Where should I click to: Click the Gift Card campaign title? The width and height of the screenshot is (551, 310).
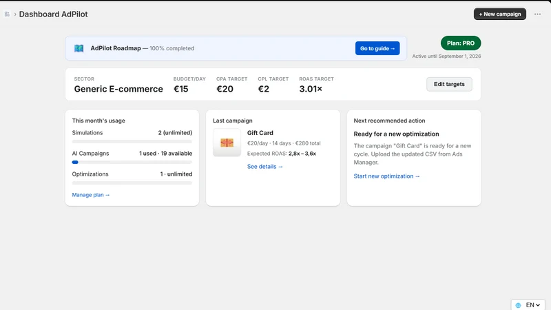(260, 133)
